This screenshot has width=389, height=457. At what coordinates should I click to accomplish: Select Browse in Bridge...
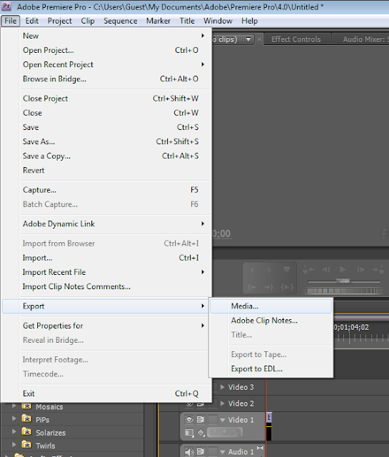click(x=106, y=79)
